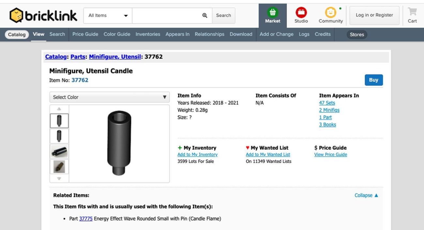Click the magnifier icon in search box

(205, 15)
